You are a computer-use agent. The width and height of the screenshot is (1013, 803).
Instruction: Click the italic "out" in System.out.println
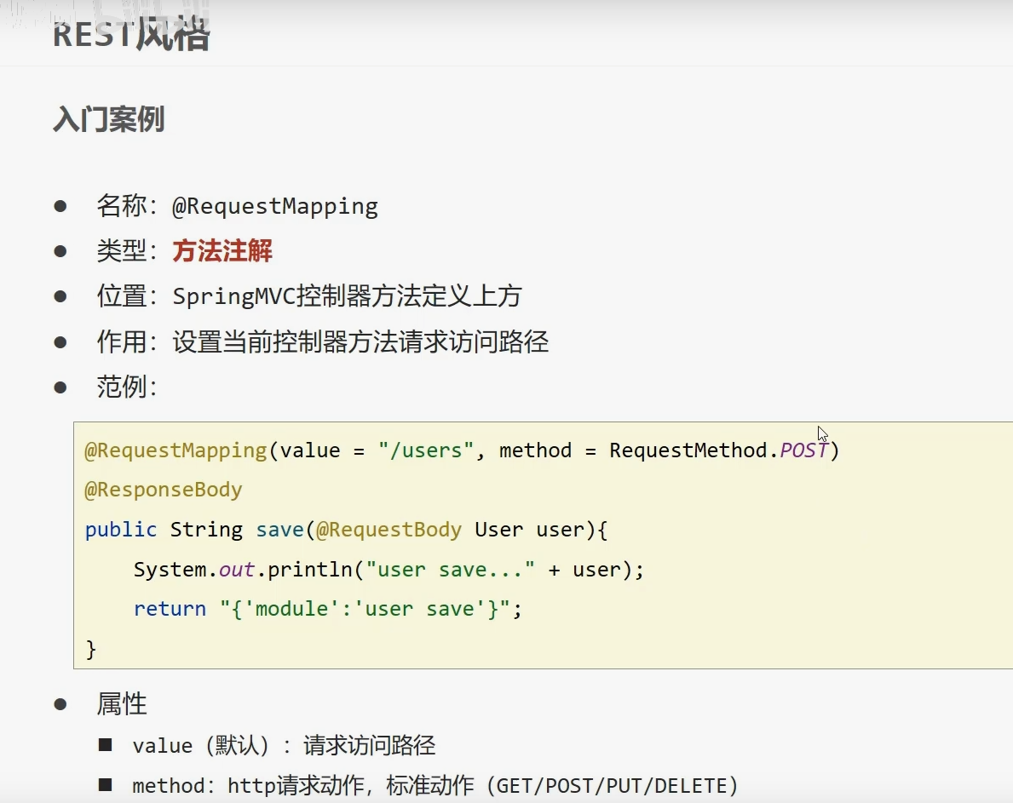tap(237, 569)
